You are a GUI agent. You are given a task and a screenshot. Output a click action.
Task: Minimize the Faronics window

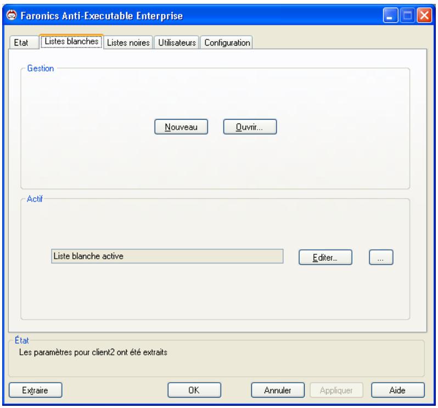pos(390,15)
